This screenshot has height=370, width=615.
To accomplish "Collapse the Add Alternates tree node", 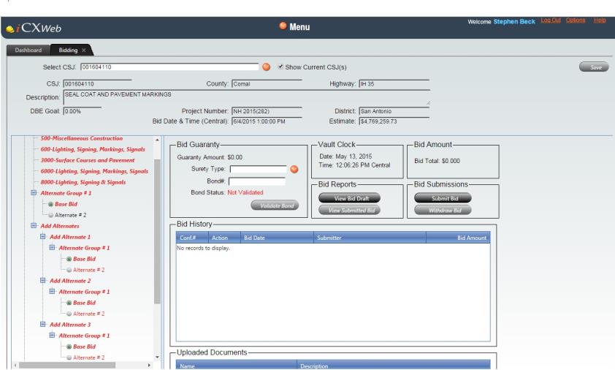I will coord(34,226).
